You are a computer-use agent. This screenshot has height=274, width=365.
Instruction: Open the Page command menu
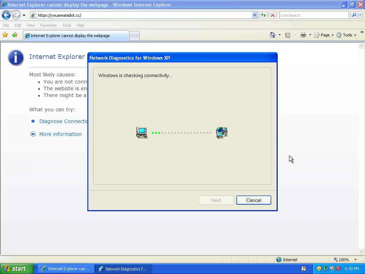[x=324, y=35]
